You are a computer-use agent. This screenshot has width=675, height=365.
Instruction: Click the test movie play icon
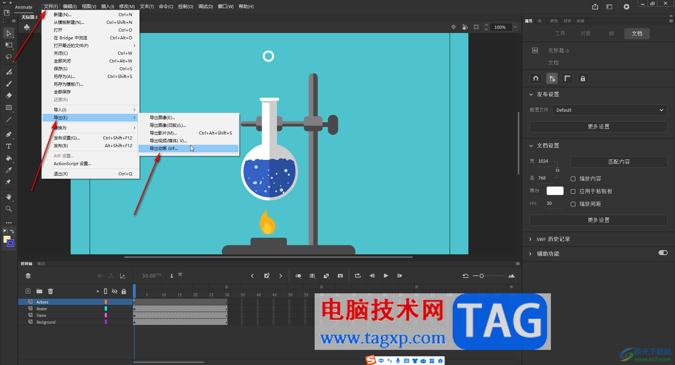[x=626, y=7]
